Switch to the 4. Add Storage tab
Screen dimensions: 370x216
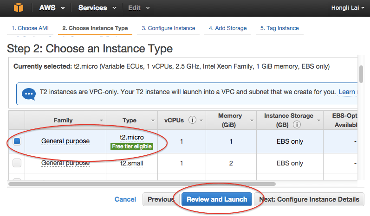pos(228,28)
